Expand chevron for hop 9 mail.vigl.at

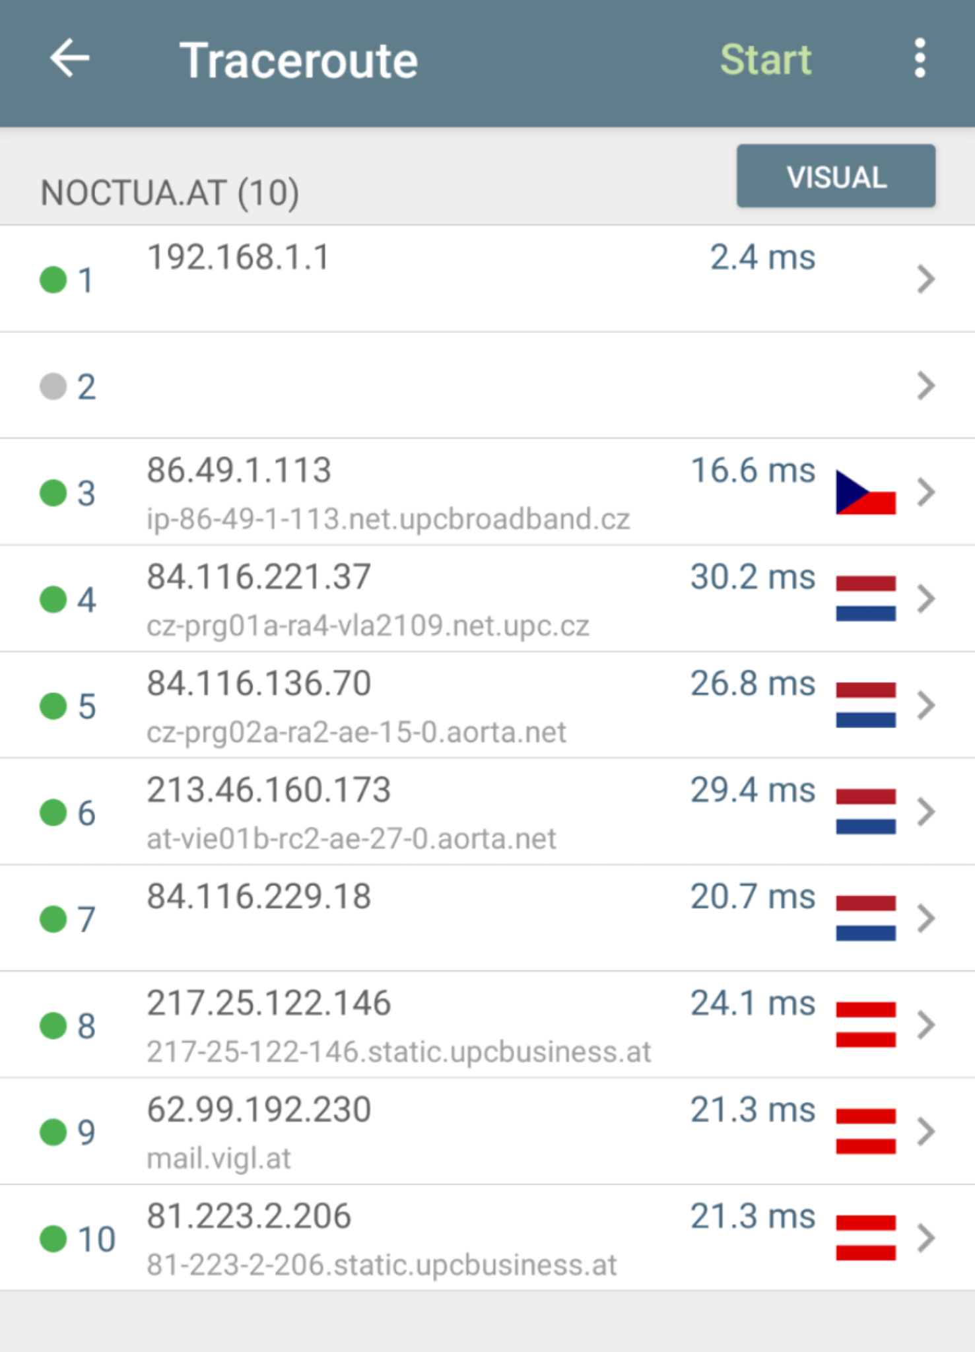pos(926,1132)
